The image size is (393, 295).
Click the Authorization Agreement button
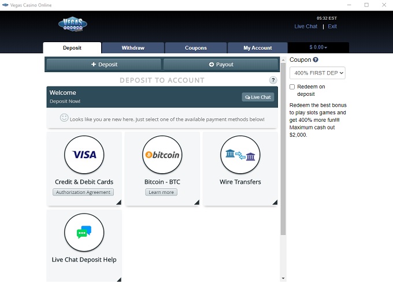coord(83,192)
